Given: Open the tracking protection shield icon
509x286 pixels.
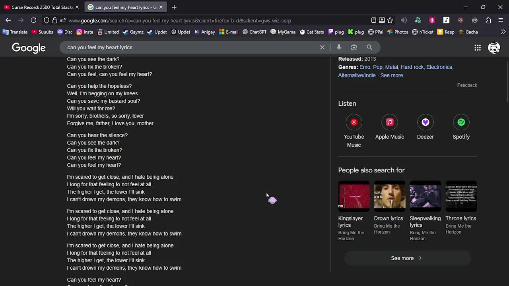Looking at the screenshot, I should point(47,20).
